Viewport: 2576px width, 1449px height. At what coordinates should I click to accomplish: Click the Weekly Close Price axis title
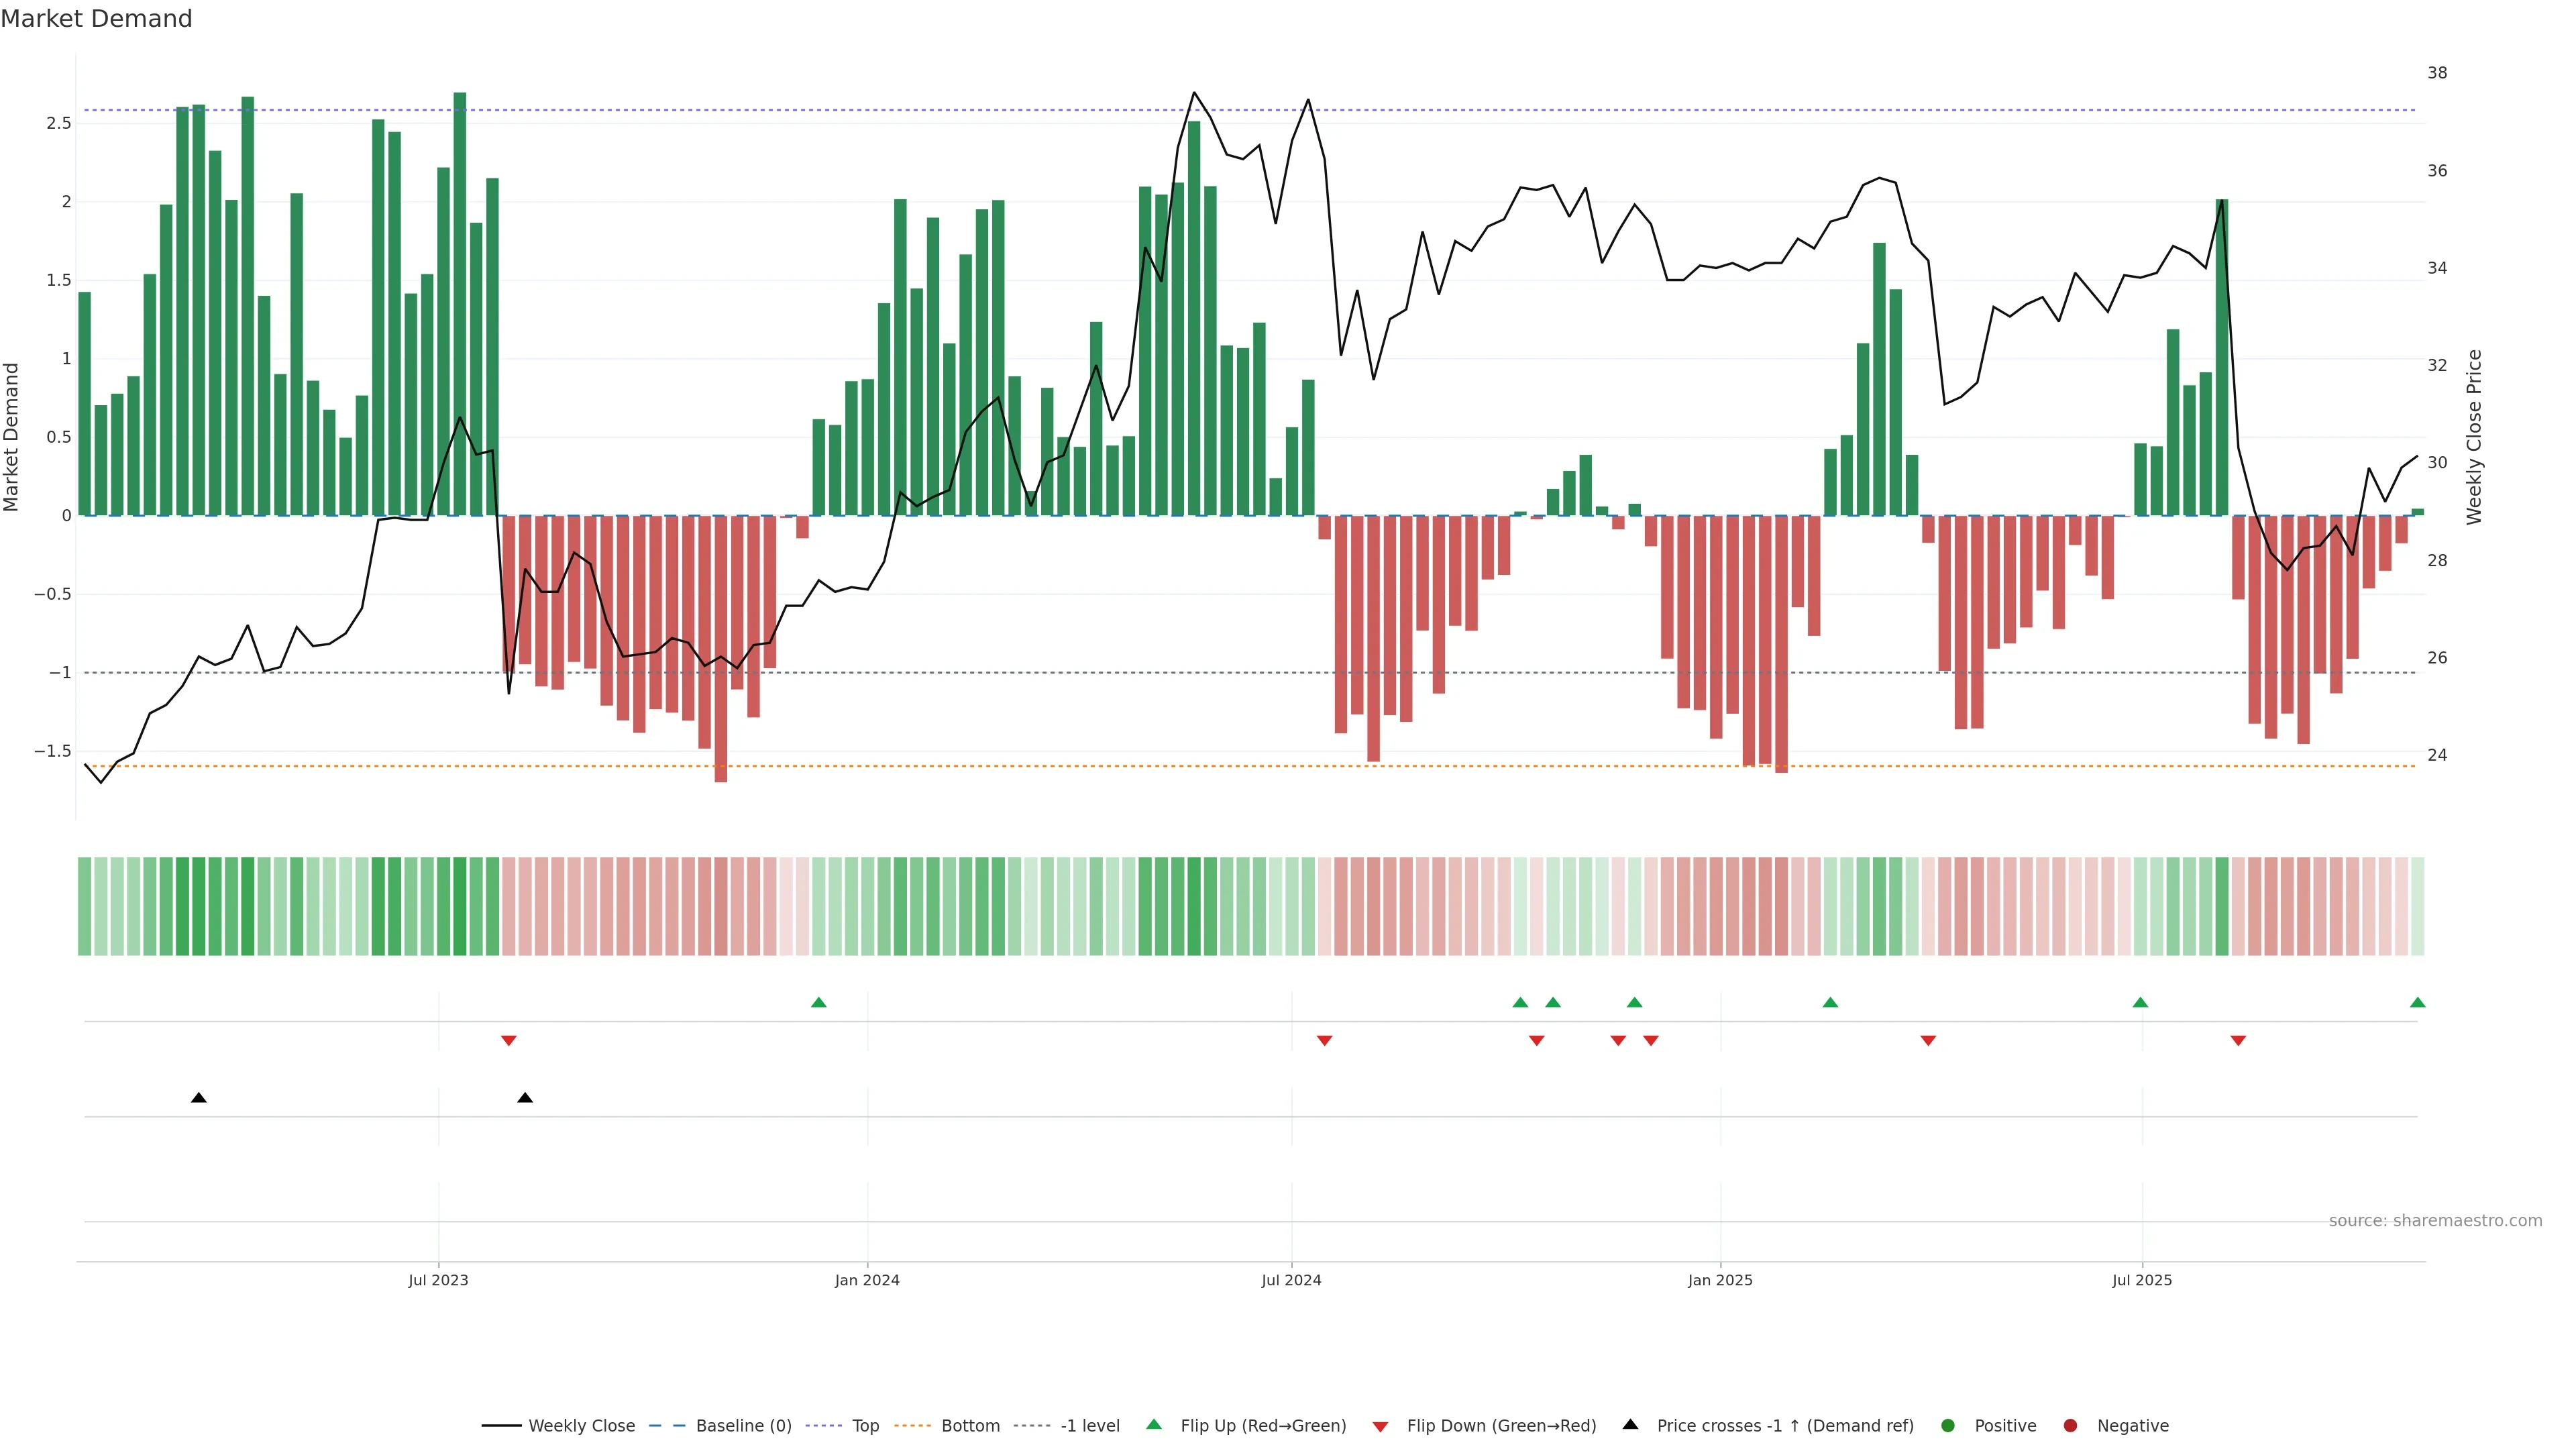point(2474,437)
